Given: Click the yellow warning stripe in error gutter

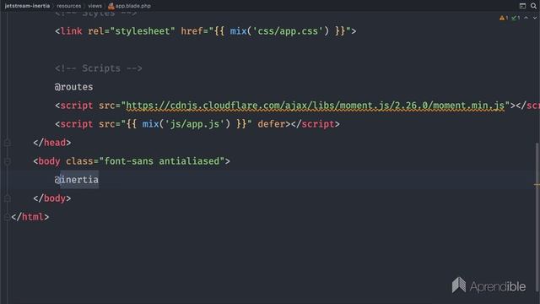Looking at the screenshot, I should click(537, 184).
